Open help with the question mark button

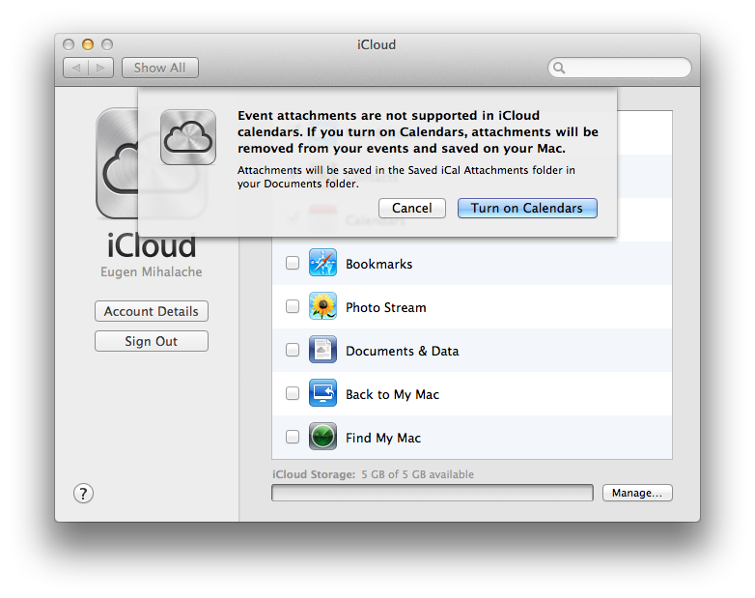pyautogui.click(x=83, y=494)
